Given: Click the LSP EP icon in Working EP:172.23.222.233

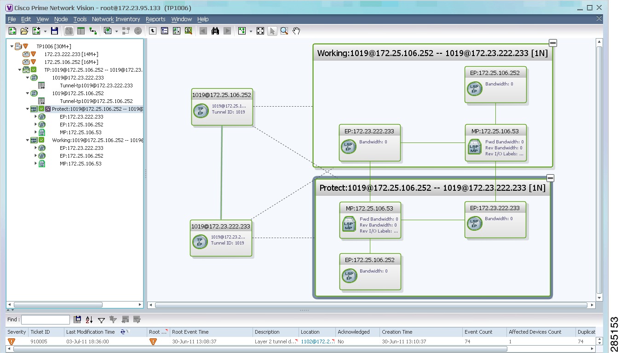Looking at the screenshot, I should pyautogui.click(x=349, y=147).
